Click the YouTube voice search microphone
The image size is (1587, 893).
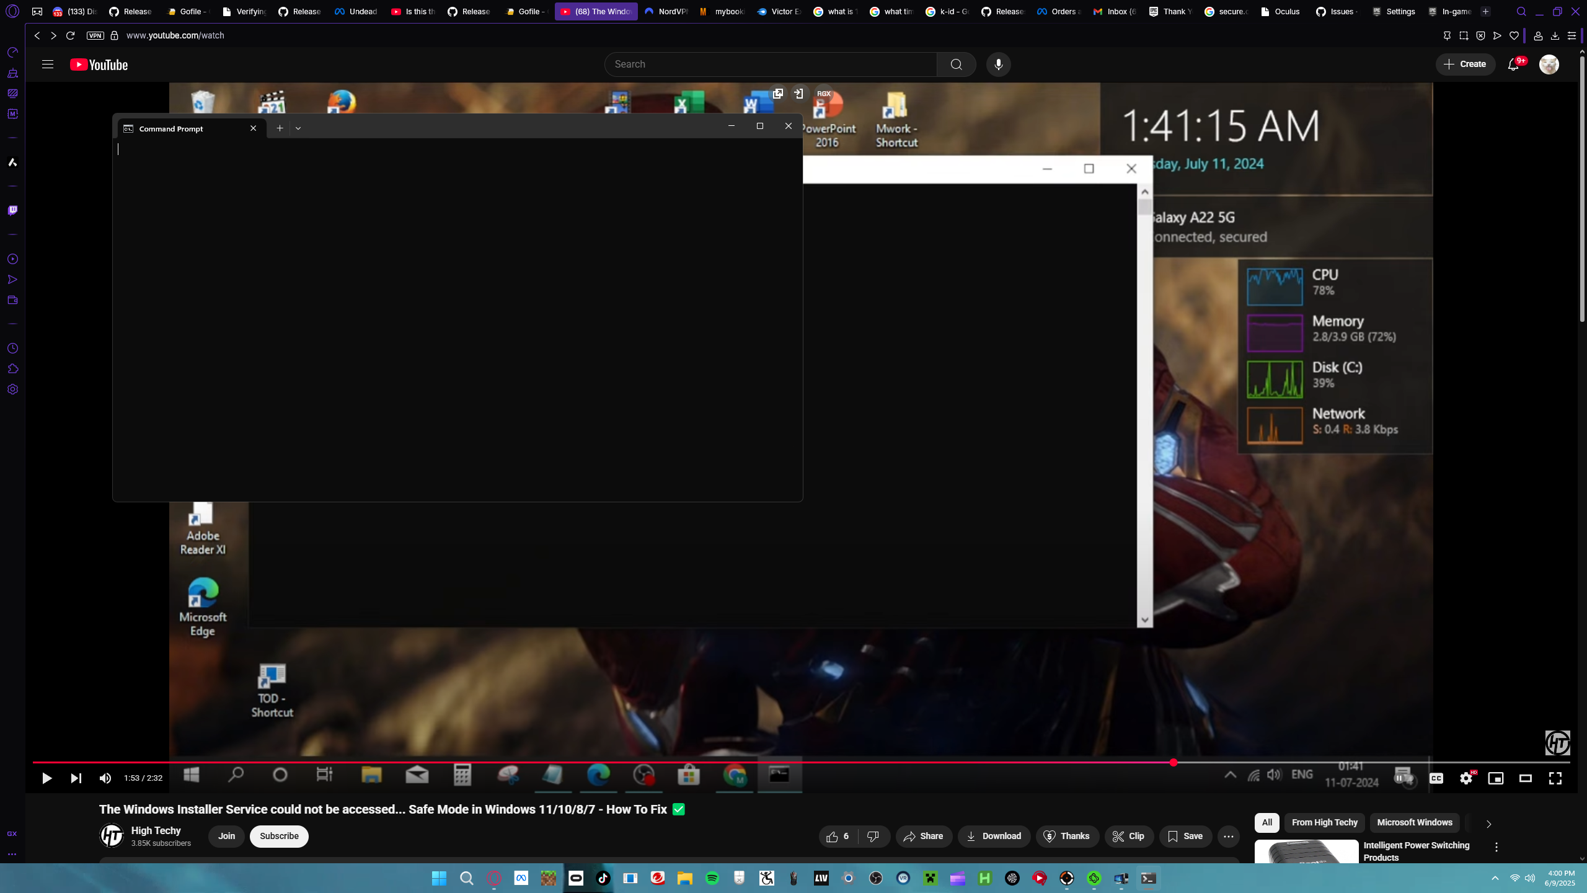click(x=998, y=64)
